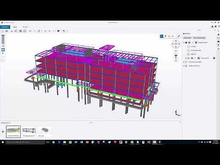The height and width of the screenshot is (165, 220).
Task: Expand the last models tree row
Action: coord(184,66)
